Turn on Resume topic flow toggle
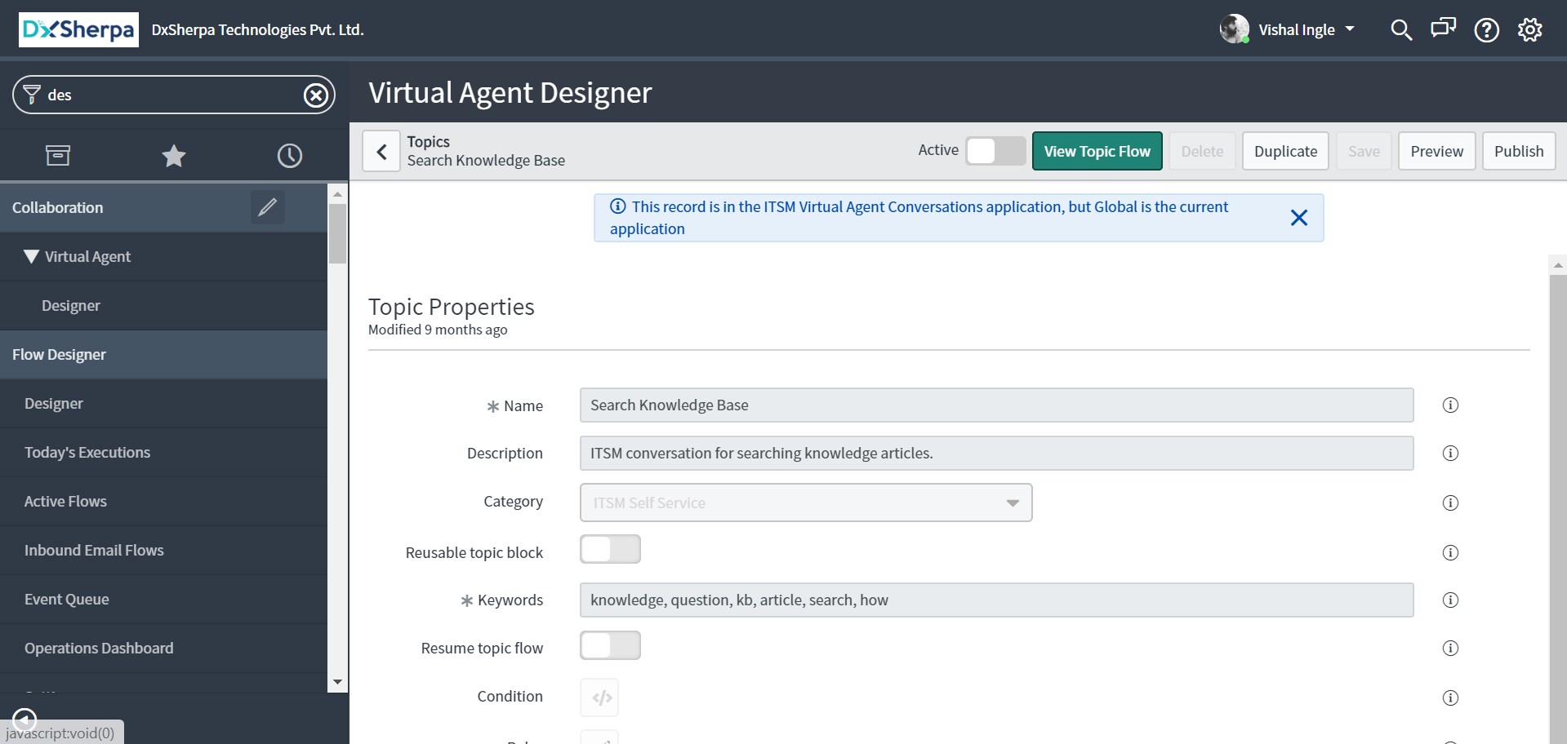The width and height of the screenshot is (1567, 744). click(610, 646)
